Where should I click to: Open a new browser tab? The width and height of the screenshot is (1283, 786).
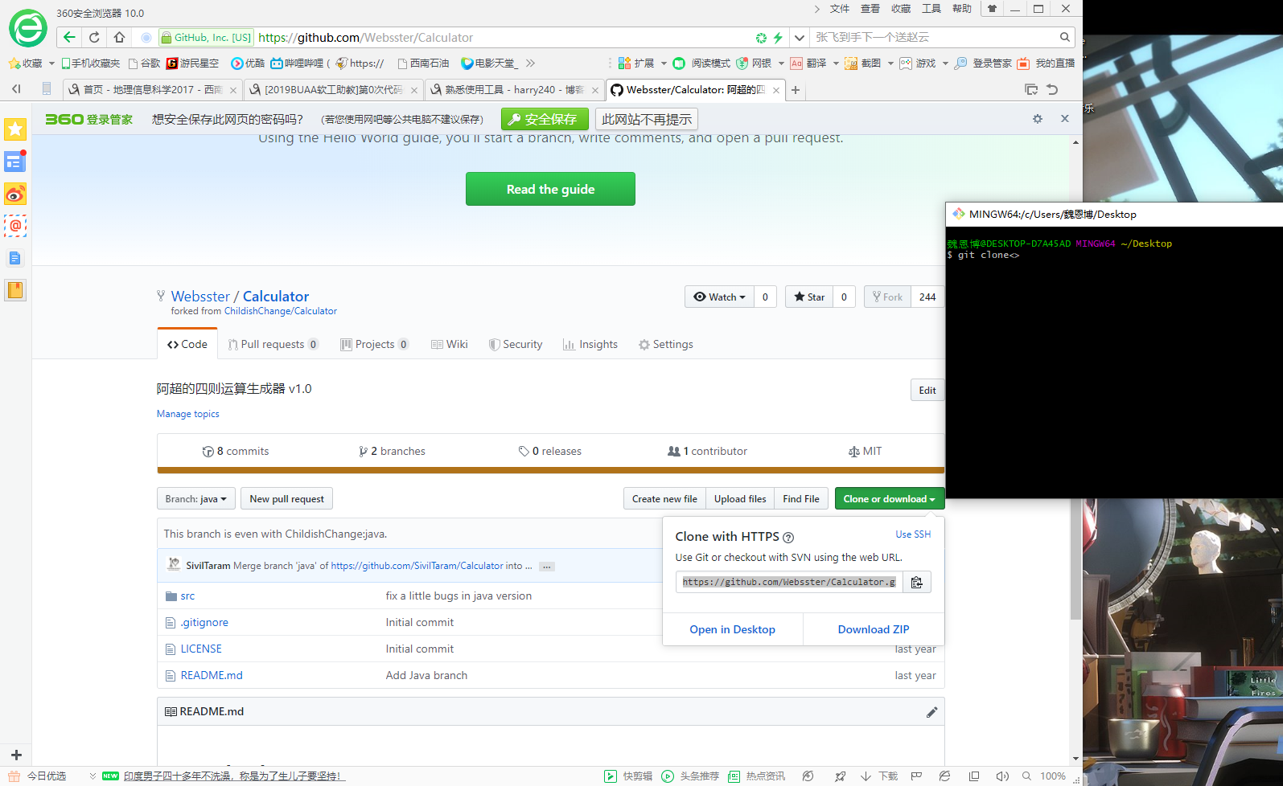(796, 90)
